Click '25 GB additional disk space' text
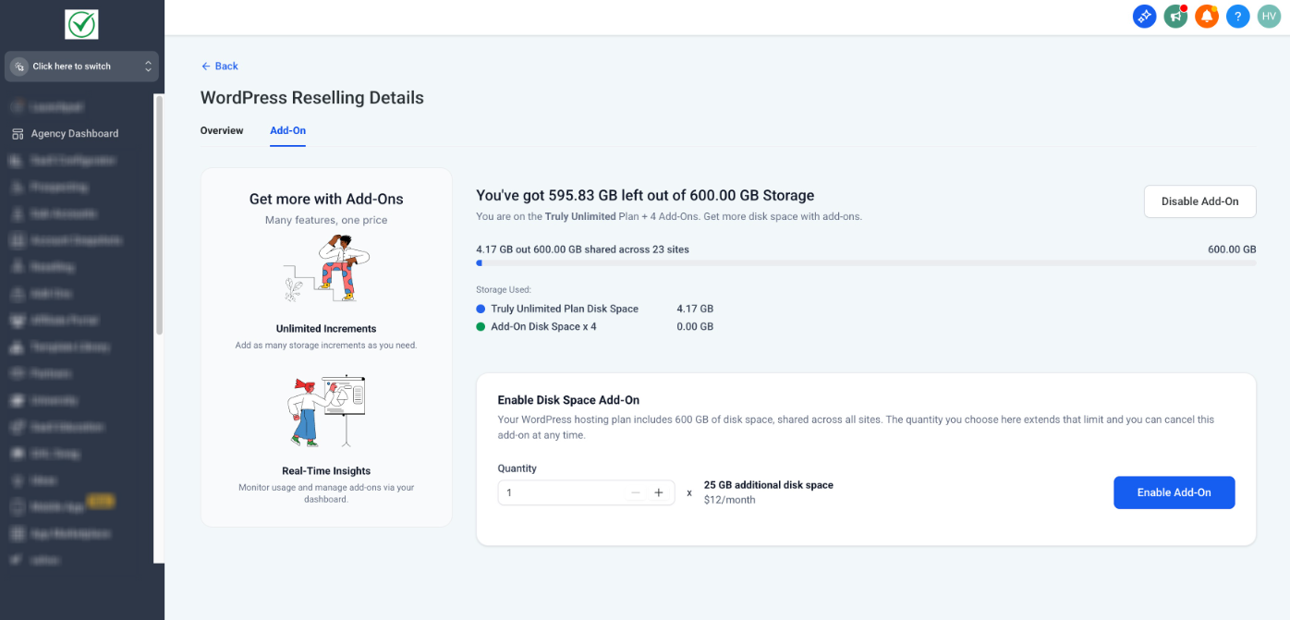This screenshot has width=1290, height=620. 769,485
